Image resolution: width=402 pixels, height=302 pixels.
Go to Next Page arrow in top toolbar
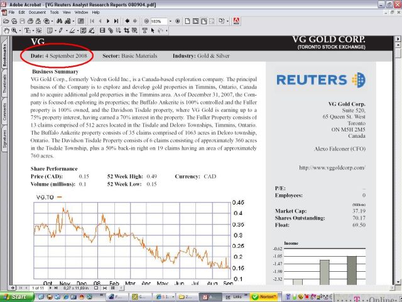[108, 21]
